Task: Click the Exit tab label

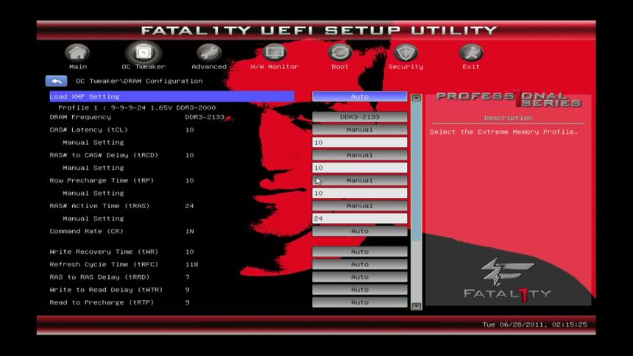Action: coord(471,67)
